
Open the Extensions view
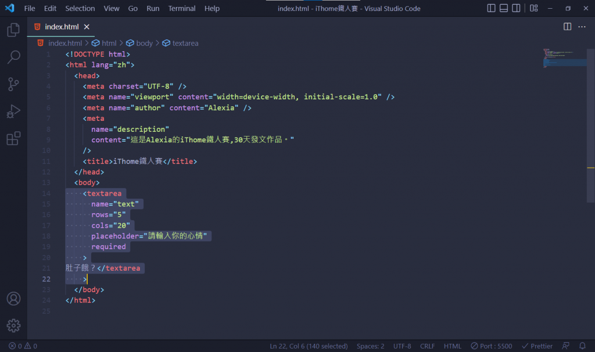pos(13,138)
